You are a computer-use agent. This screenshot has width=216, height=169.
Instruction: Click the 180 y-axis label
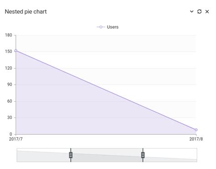click(9, 35)
